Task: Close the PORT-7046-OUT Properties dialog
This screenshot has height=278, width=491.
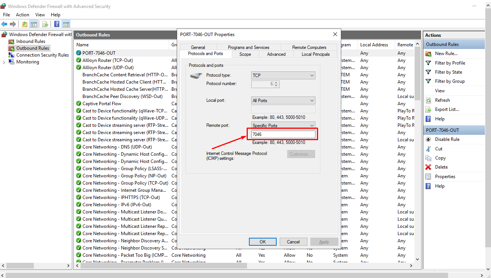Action: (x=335, y=34)
